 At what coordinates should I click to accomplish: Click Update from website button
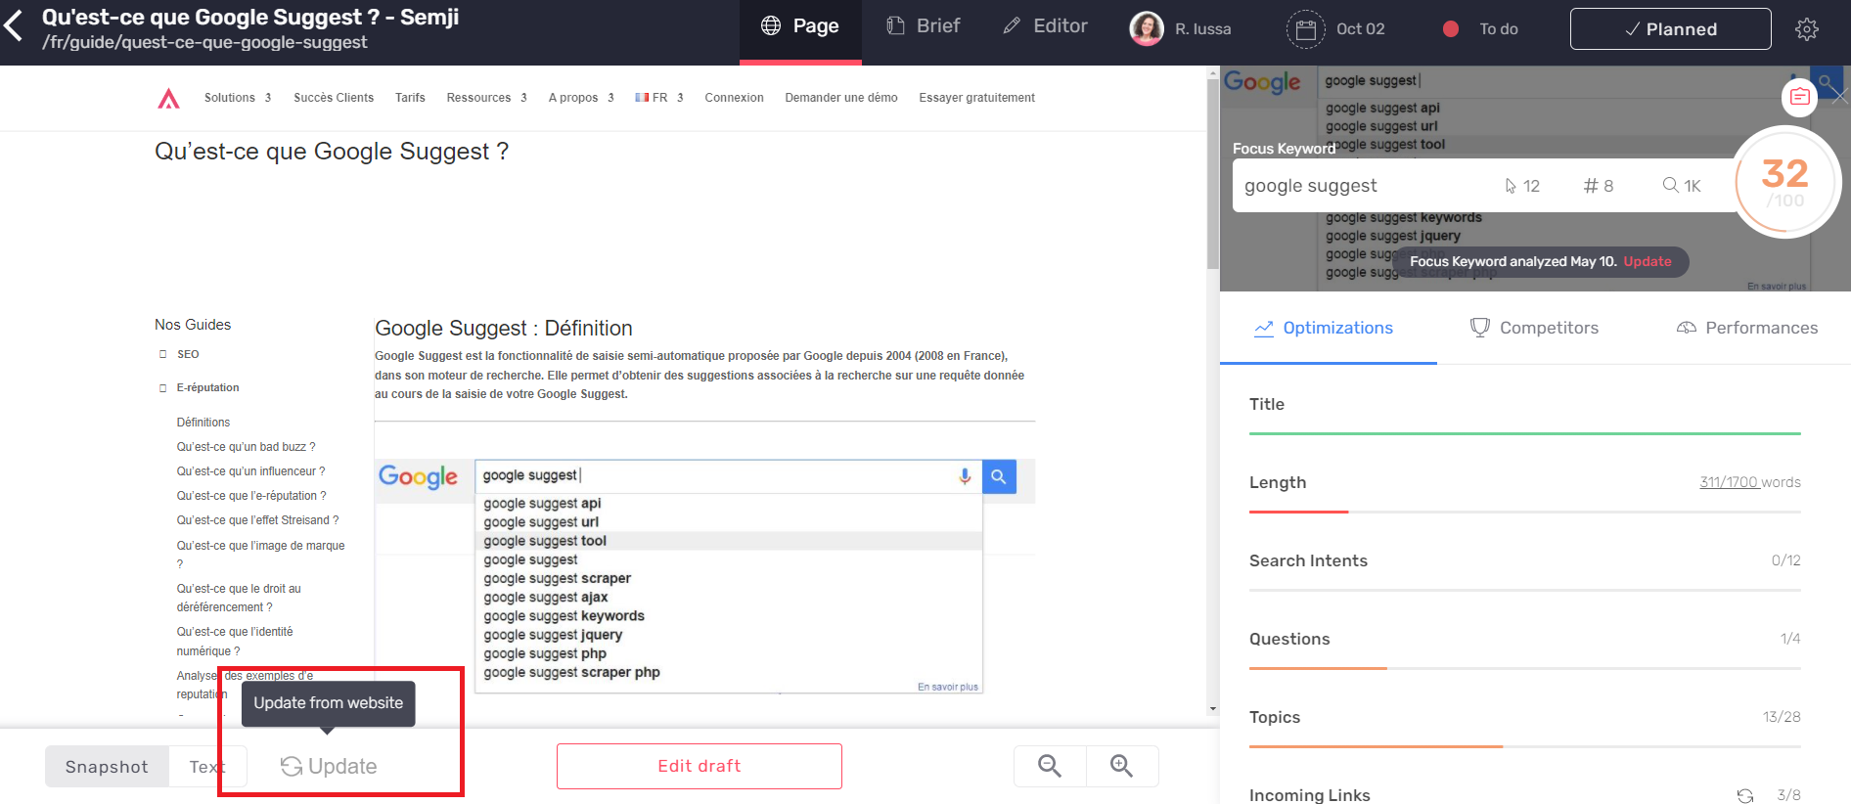pos(329,767)
